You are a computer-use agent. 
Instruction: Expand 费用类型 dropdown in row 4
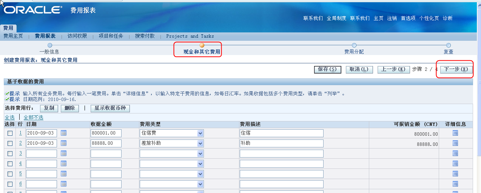pyautogui.click(x=172, y=164)
